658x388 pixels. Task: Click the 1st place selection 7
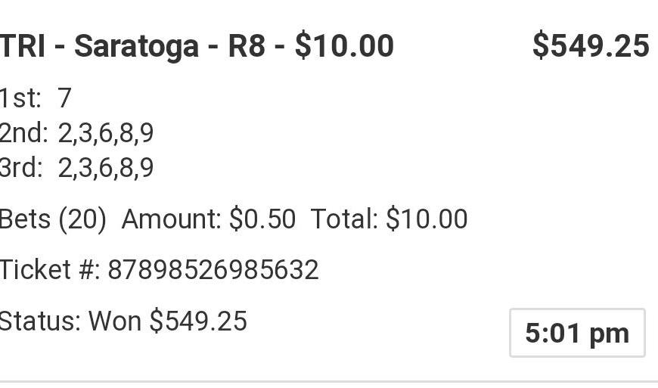[64, 98]
